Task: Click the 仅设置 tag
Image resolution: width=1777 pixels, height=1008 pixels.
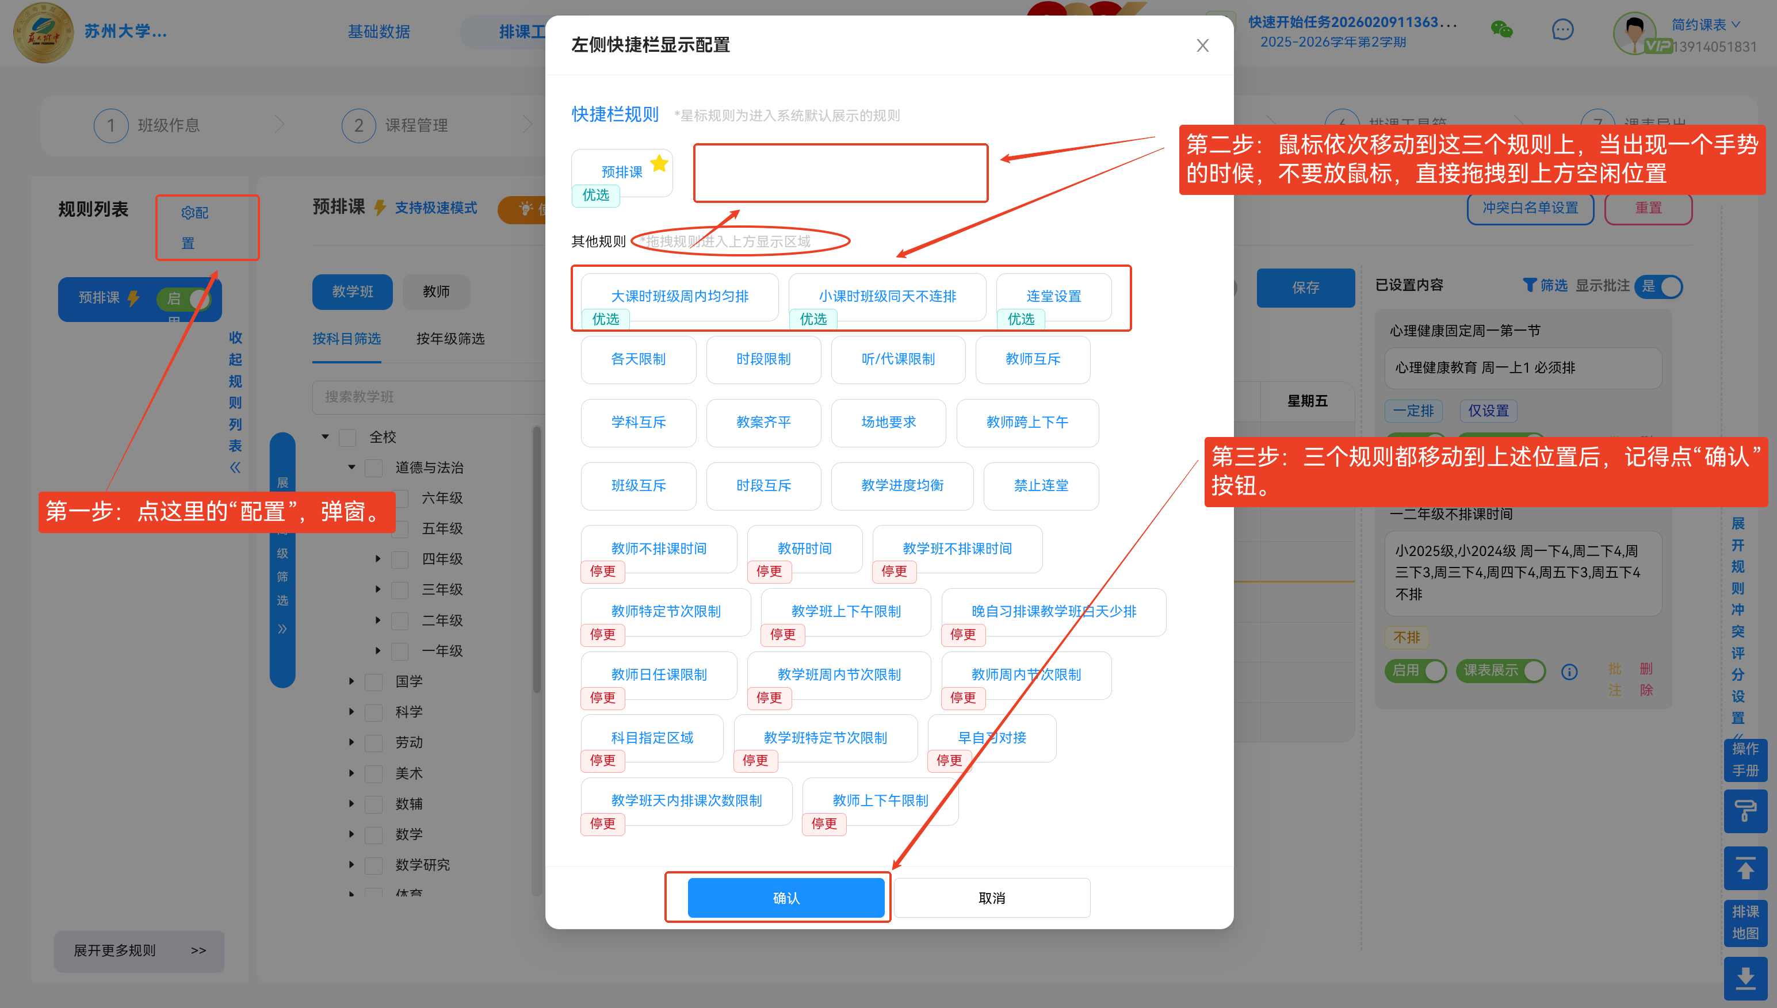Action: pos(1488,411)
